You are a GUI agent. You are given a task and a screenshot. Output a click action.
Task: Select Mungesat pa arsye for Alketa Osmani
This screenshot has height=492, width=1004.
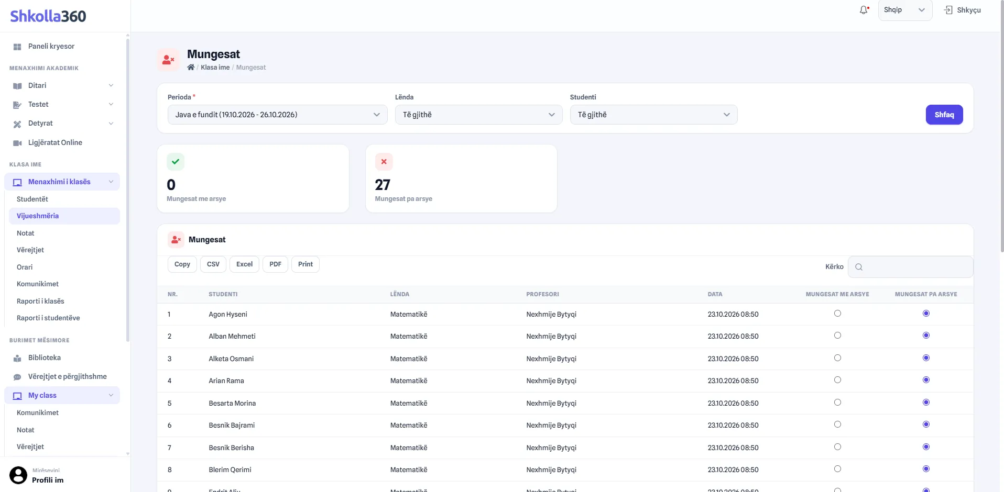tap(926, 358)
